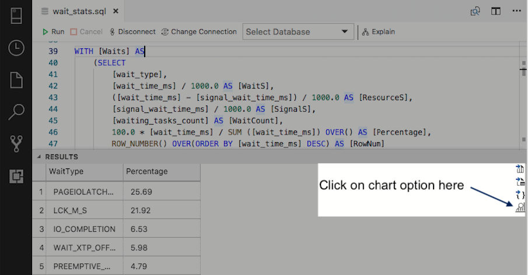Open the Explorer file icon
The height and width of the screenshot is (275, 528).
pos(16,80)
